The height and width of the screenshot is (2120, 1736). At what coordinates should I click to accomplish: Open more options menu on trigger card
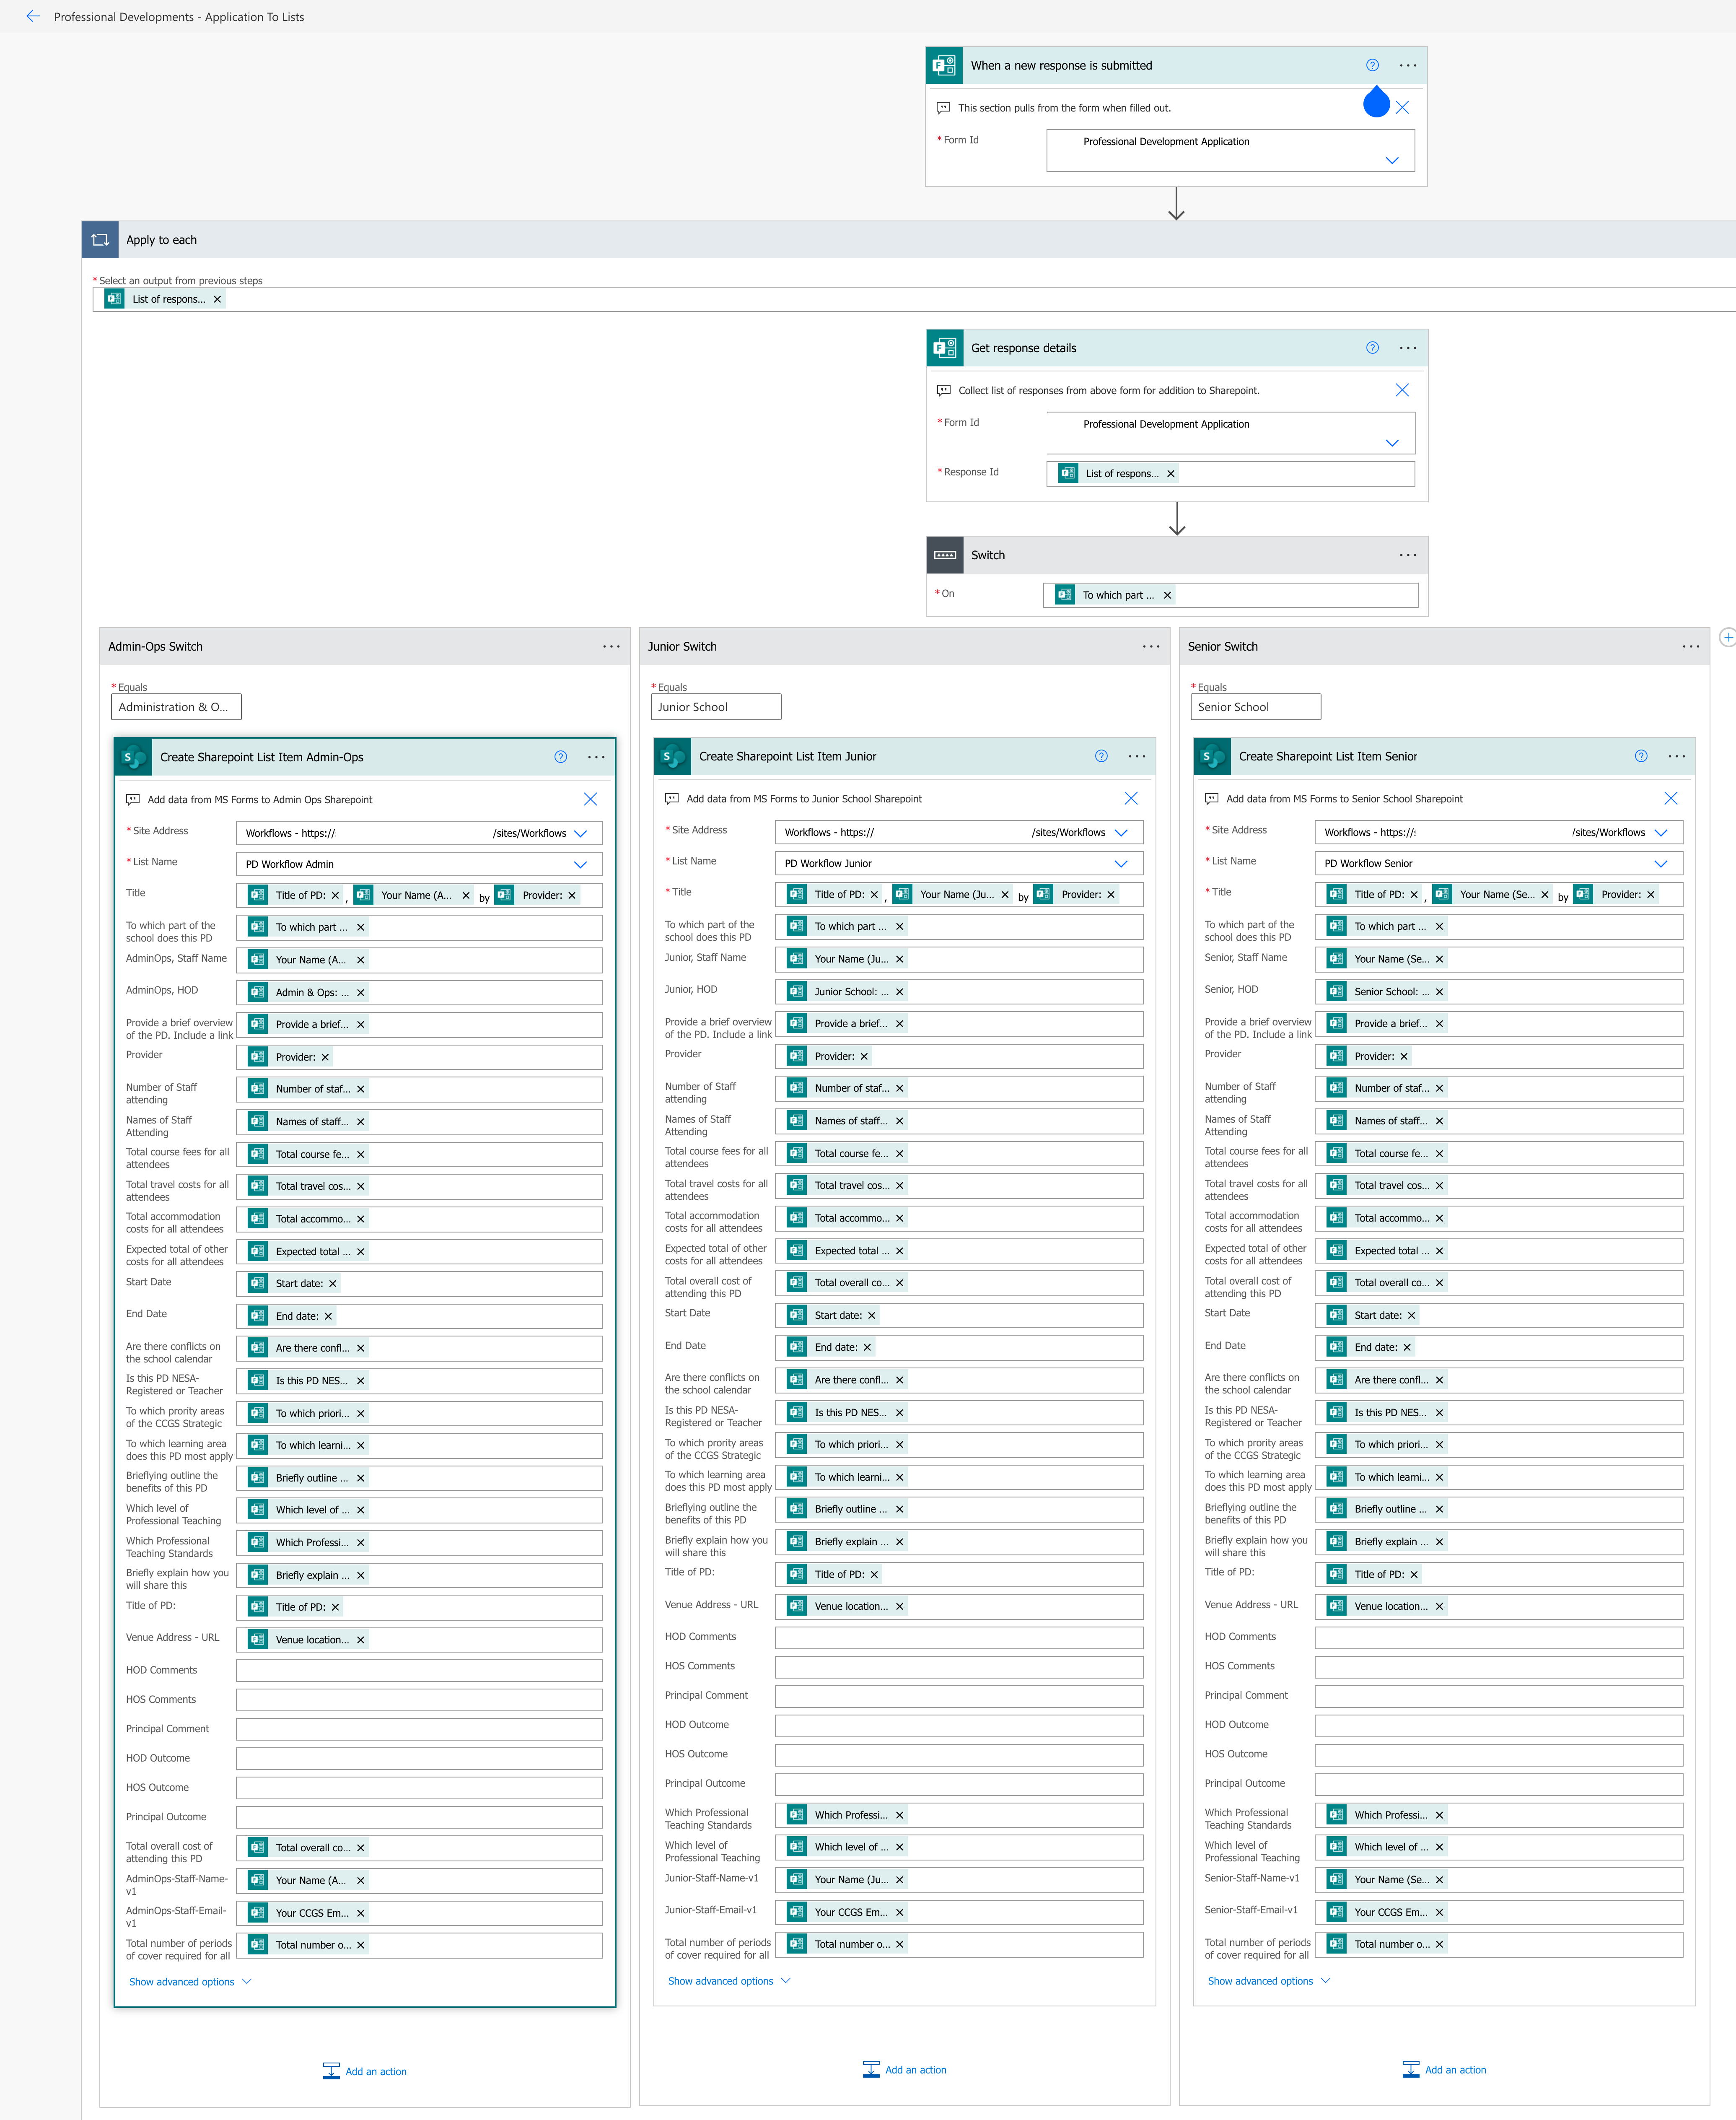pos(1408,65)
